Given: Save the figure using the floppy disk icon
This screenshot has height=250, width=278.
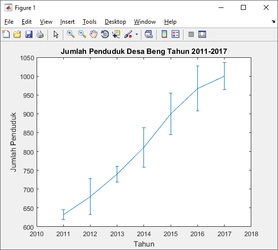Looking at the screenshot, I should [29, 34].
